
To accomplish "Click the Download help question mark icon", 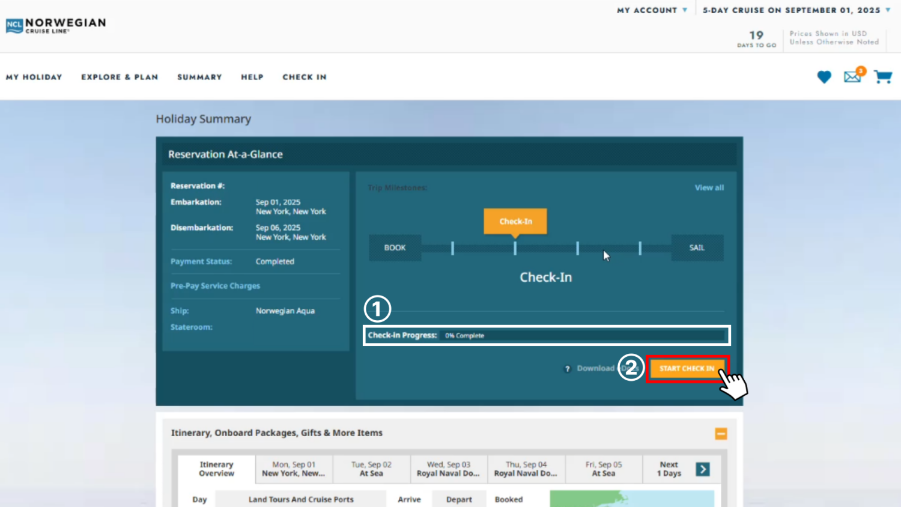I will point(567,369).
